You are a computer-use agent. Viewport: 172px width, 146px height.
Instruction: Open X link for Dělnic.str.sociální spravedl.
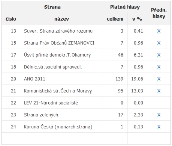click(x=159, y=67)
